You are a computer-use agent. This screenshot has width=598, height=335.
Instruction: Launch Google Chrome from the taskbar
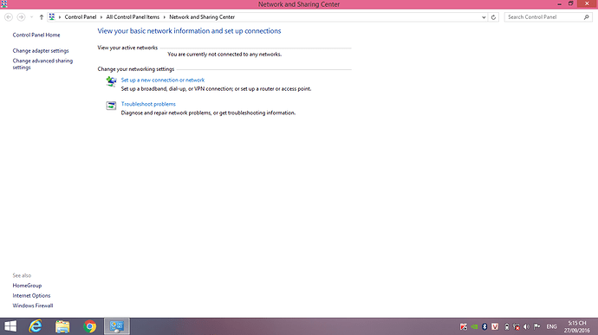[x=89, y=326]
